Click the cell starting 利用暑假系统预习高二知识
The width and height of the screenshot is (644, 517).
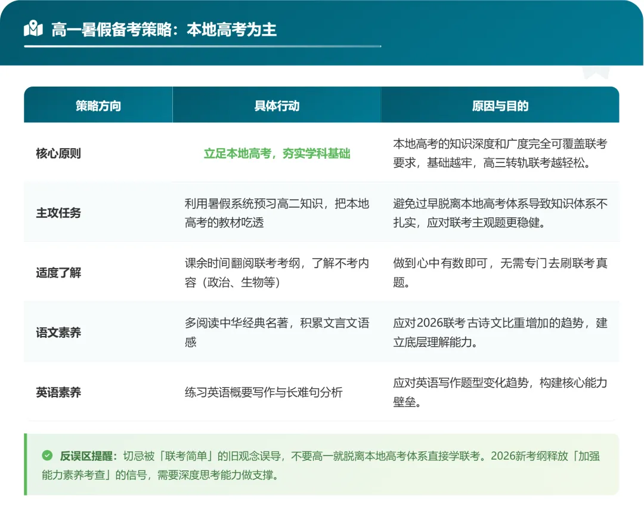[277, 213]
